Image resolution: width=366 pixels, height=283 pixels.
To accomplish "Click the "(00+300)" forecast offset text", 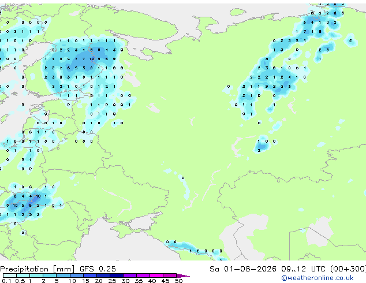I will [348, 269].
